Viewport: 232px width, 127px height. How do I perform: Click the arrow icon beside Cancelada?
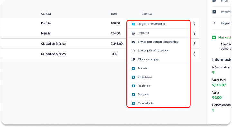click(x=133, y=103)
